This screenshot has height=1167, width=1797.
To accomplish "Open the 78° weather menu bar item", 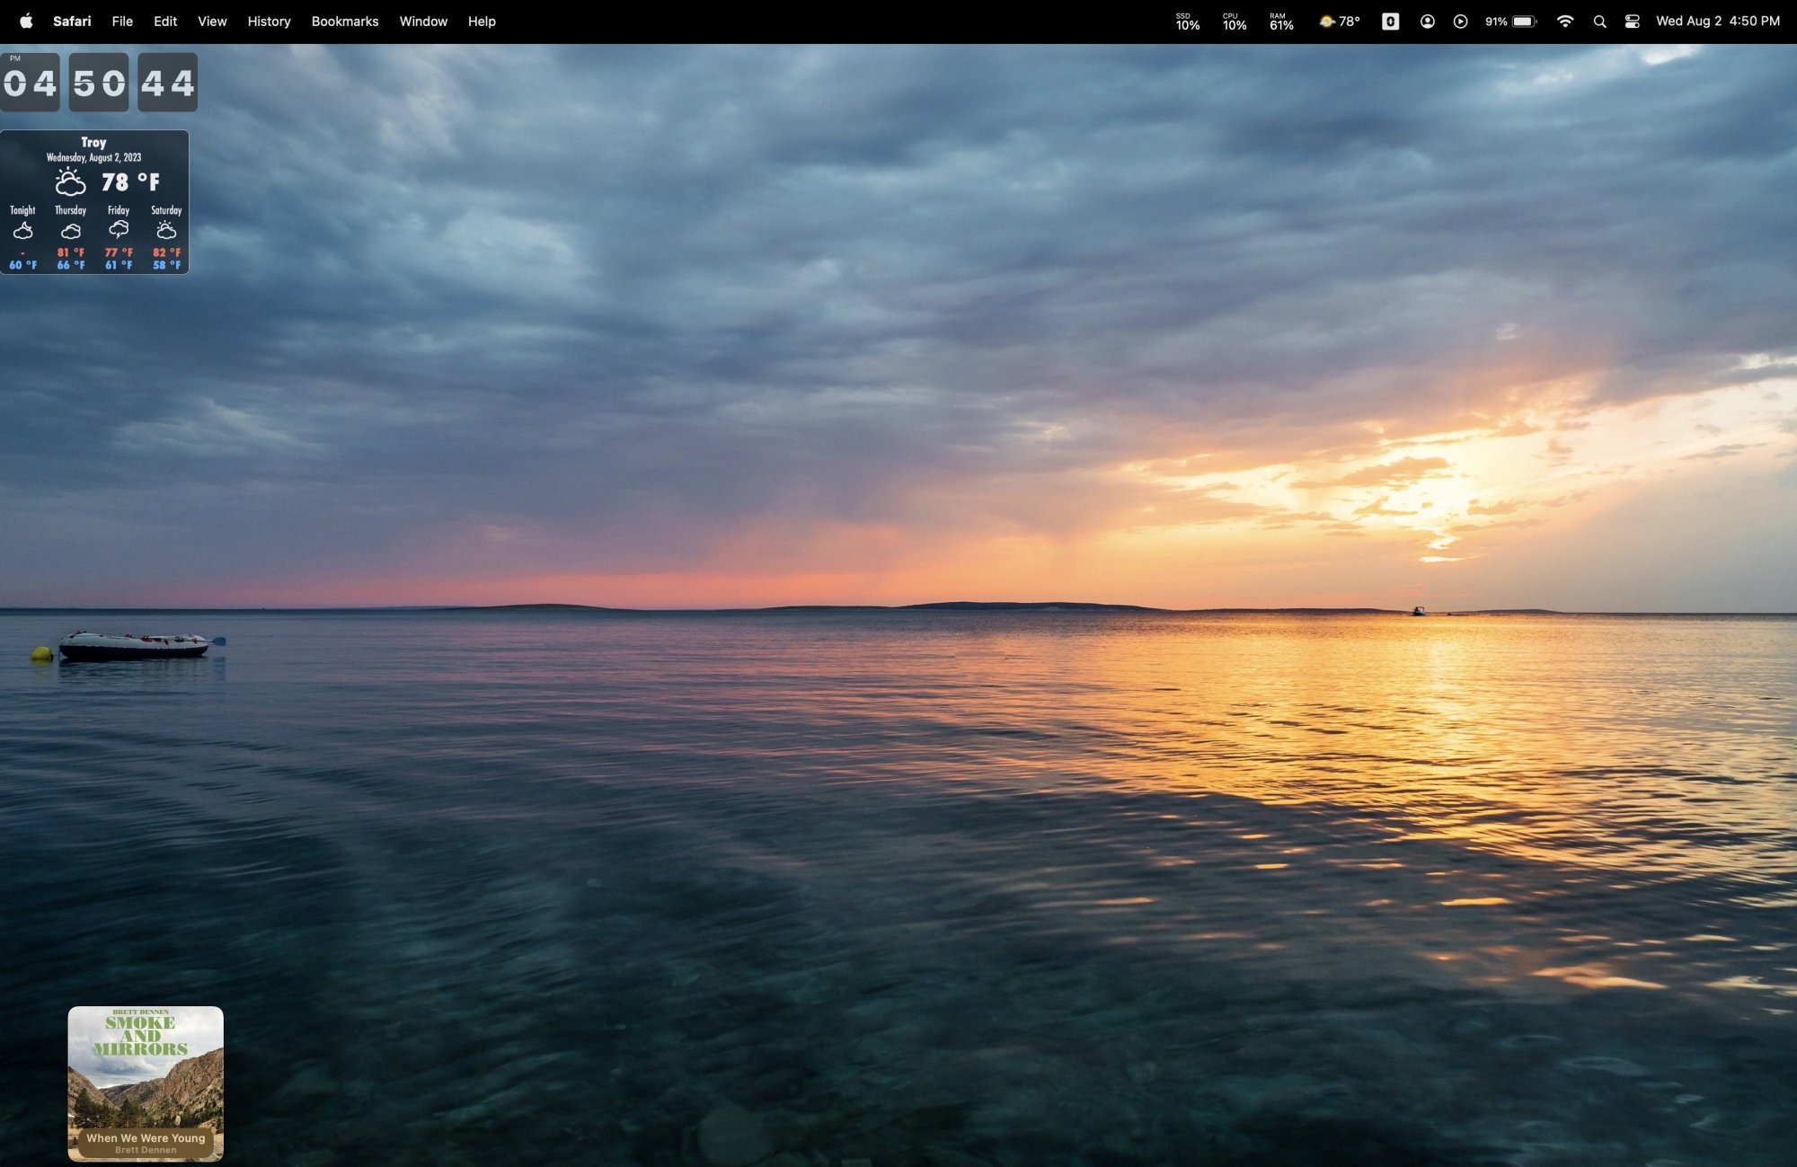I will (x=1339, y=21).
